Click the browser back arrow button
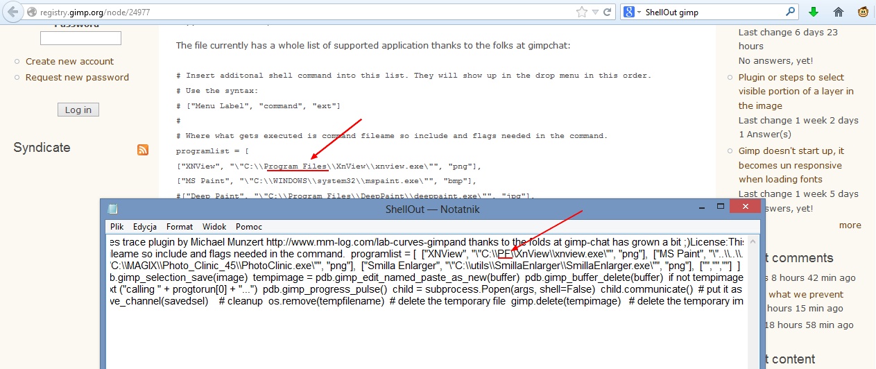Image resolution: width=876 pixels, height=369 pixels. (12, 12)
